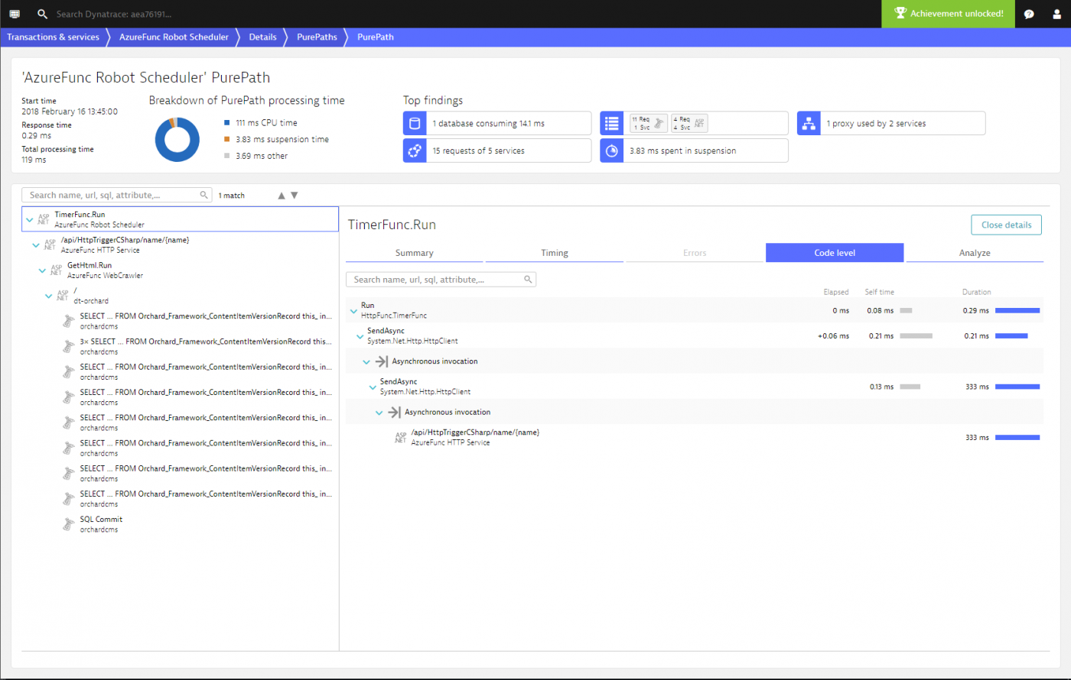Viewport: 1071px width, 680px height.
Task: Click ASP.NET icon beside dt-orchard
Action: point(63,296)
